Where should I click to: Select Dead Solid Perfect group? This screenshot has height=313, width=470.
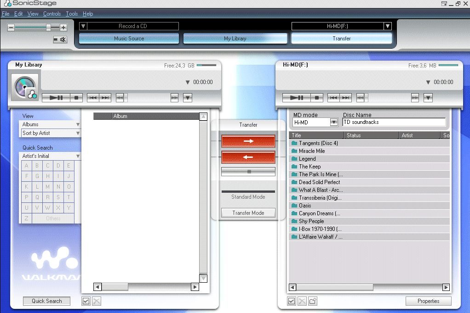(x=369, y=182)
